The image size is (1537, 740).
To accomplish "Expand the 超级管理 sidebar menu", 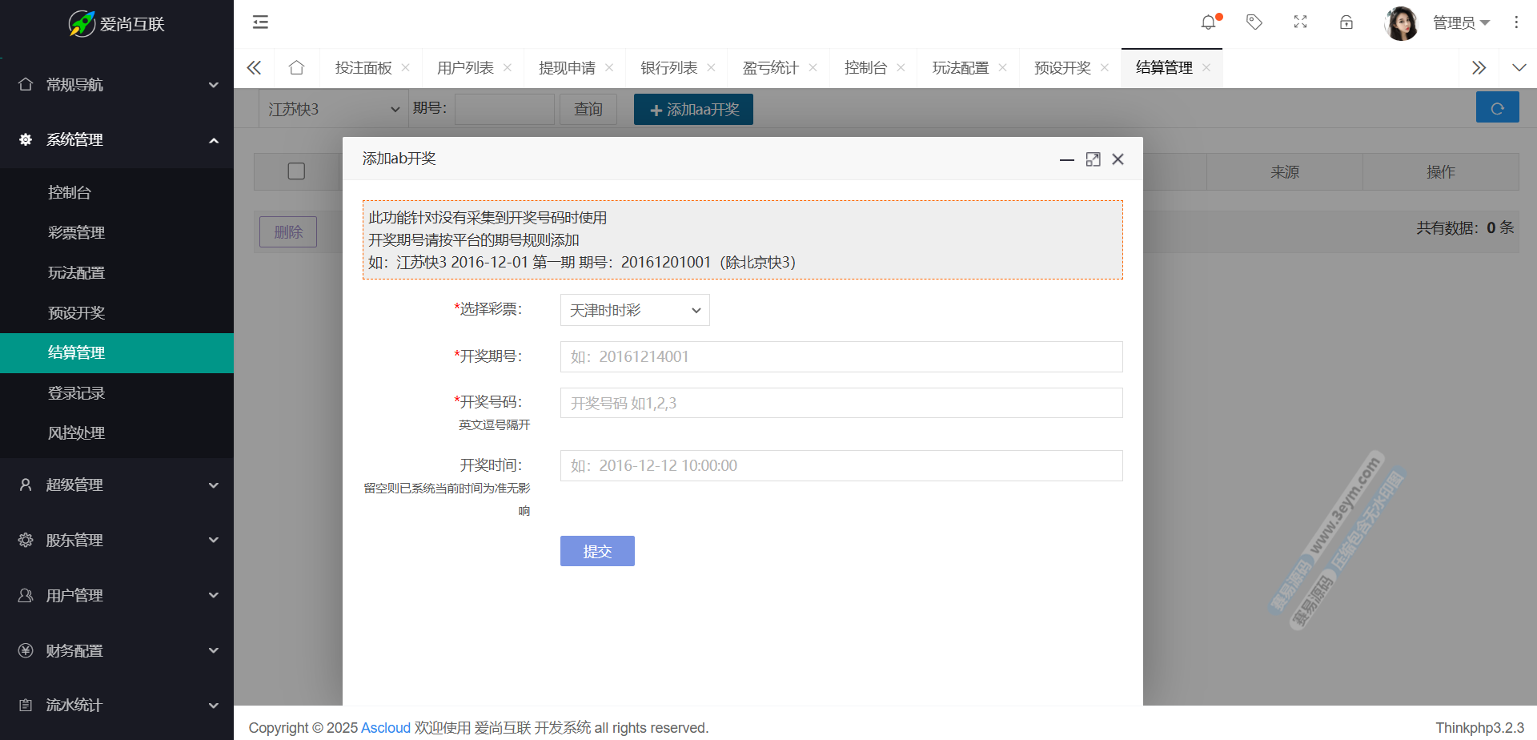I will 117,485.
